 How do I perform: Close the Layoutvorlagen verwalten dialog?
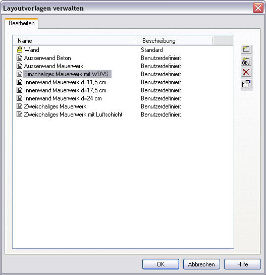[x=258, y=8]
